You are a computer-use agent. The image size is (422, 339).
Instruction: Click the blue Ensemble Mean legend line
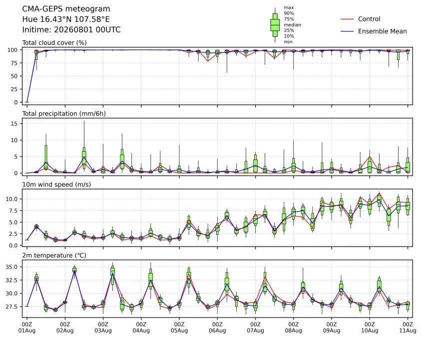[347, 31]
